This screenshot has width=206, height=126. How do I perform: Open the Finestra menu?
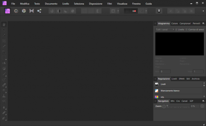(x=136, y=4)
